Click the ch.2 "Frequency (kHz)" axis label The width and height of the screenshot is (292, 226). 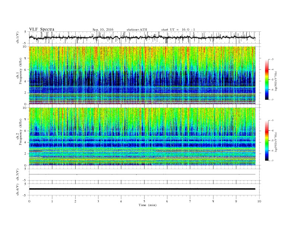[x=21, y=132]
